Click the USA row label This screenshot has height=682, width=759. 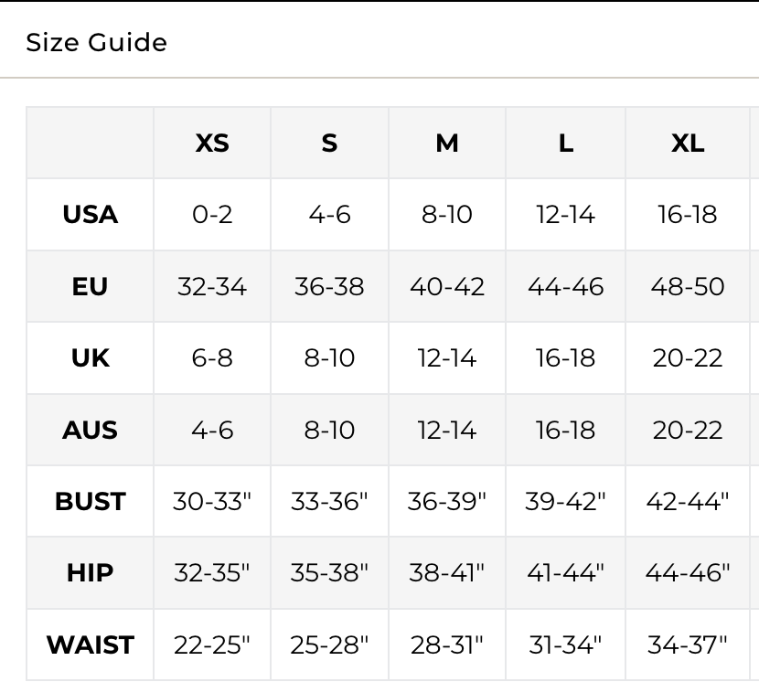[90, 215]
